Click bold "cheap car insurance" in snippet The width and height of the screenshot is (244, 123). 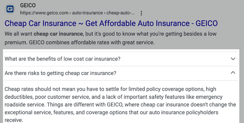58,34
